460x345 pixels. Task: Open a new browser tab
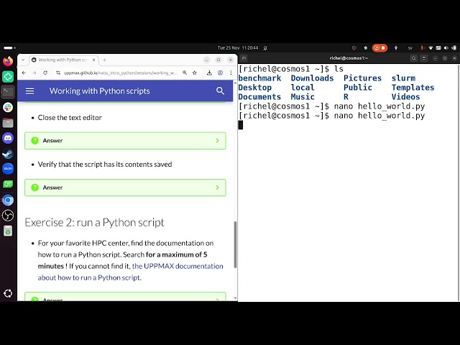click(x=104, y=60)
